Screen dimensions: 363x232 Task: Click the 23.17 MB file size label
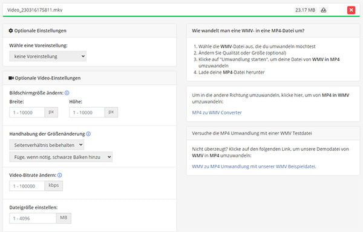tap(305, 10)
